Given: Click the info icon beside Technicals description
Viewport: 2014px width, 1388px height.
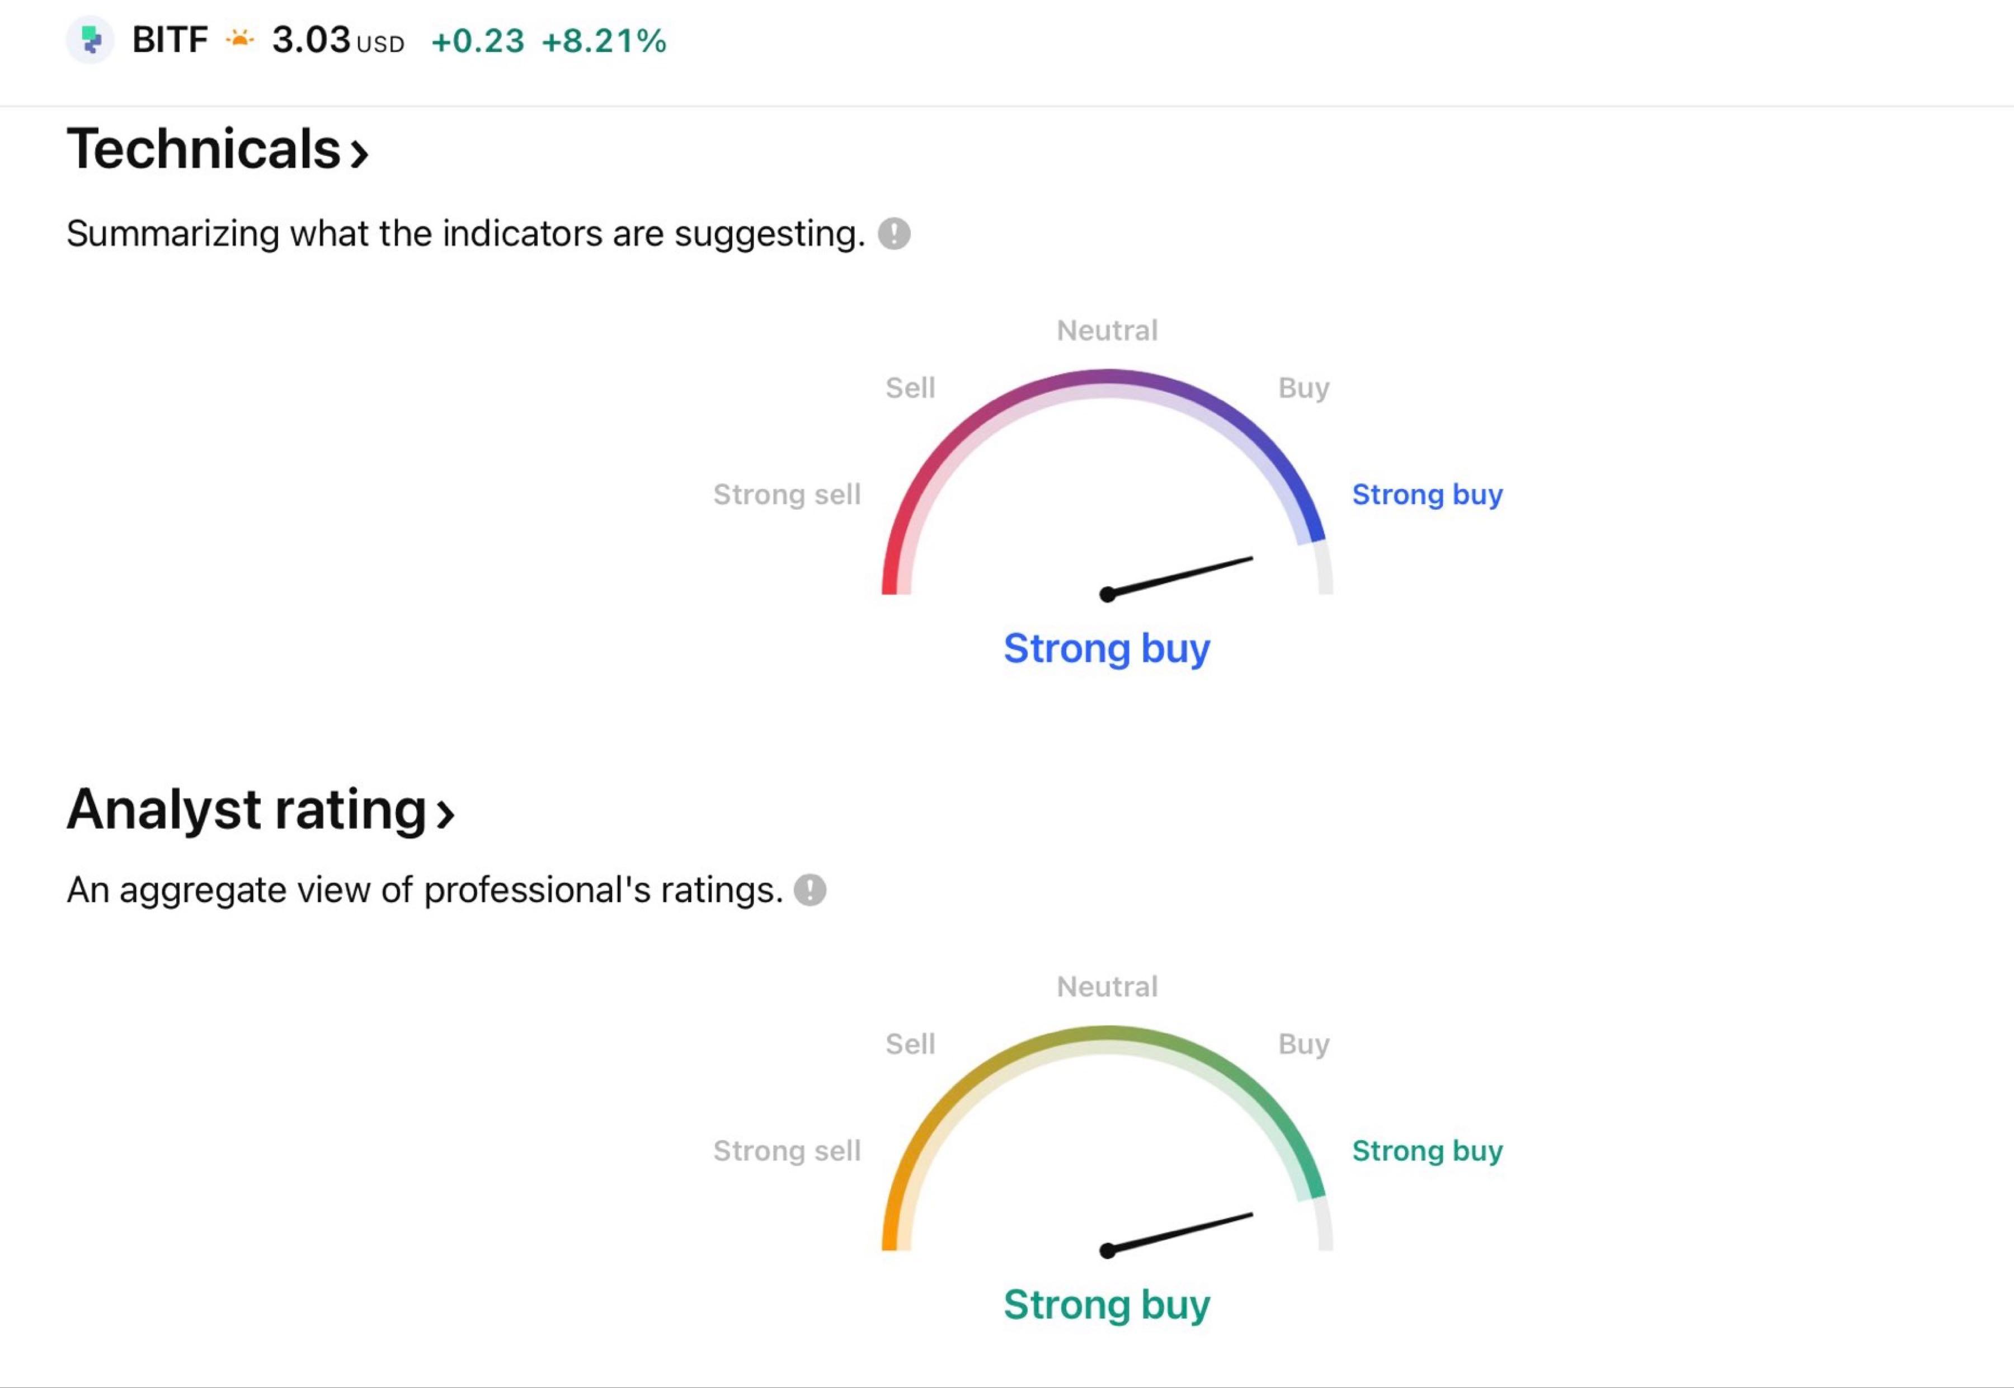Looking at the screenshot, I should coord(894,233).
